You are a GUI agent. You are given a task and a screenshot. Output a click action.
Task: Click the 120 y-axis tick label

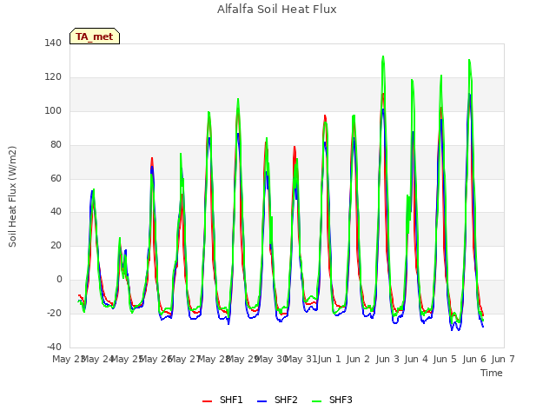point(53,77)
